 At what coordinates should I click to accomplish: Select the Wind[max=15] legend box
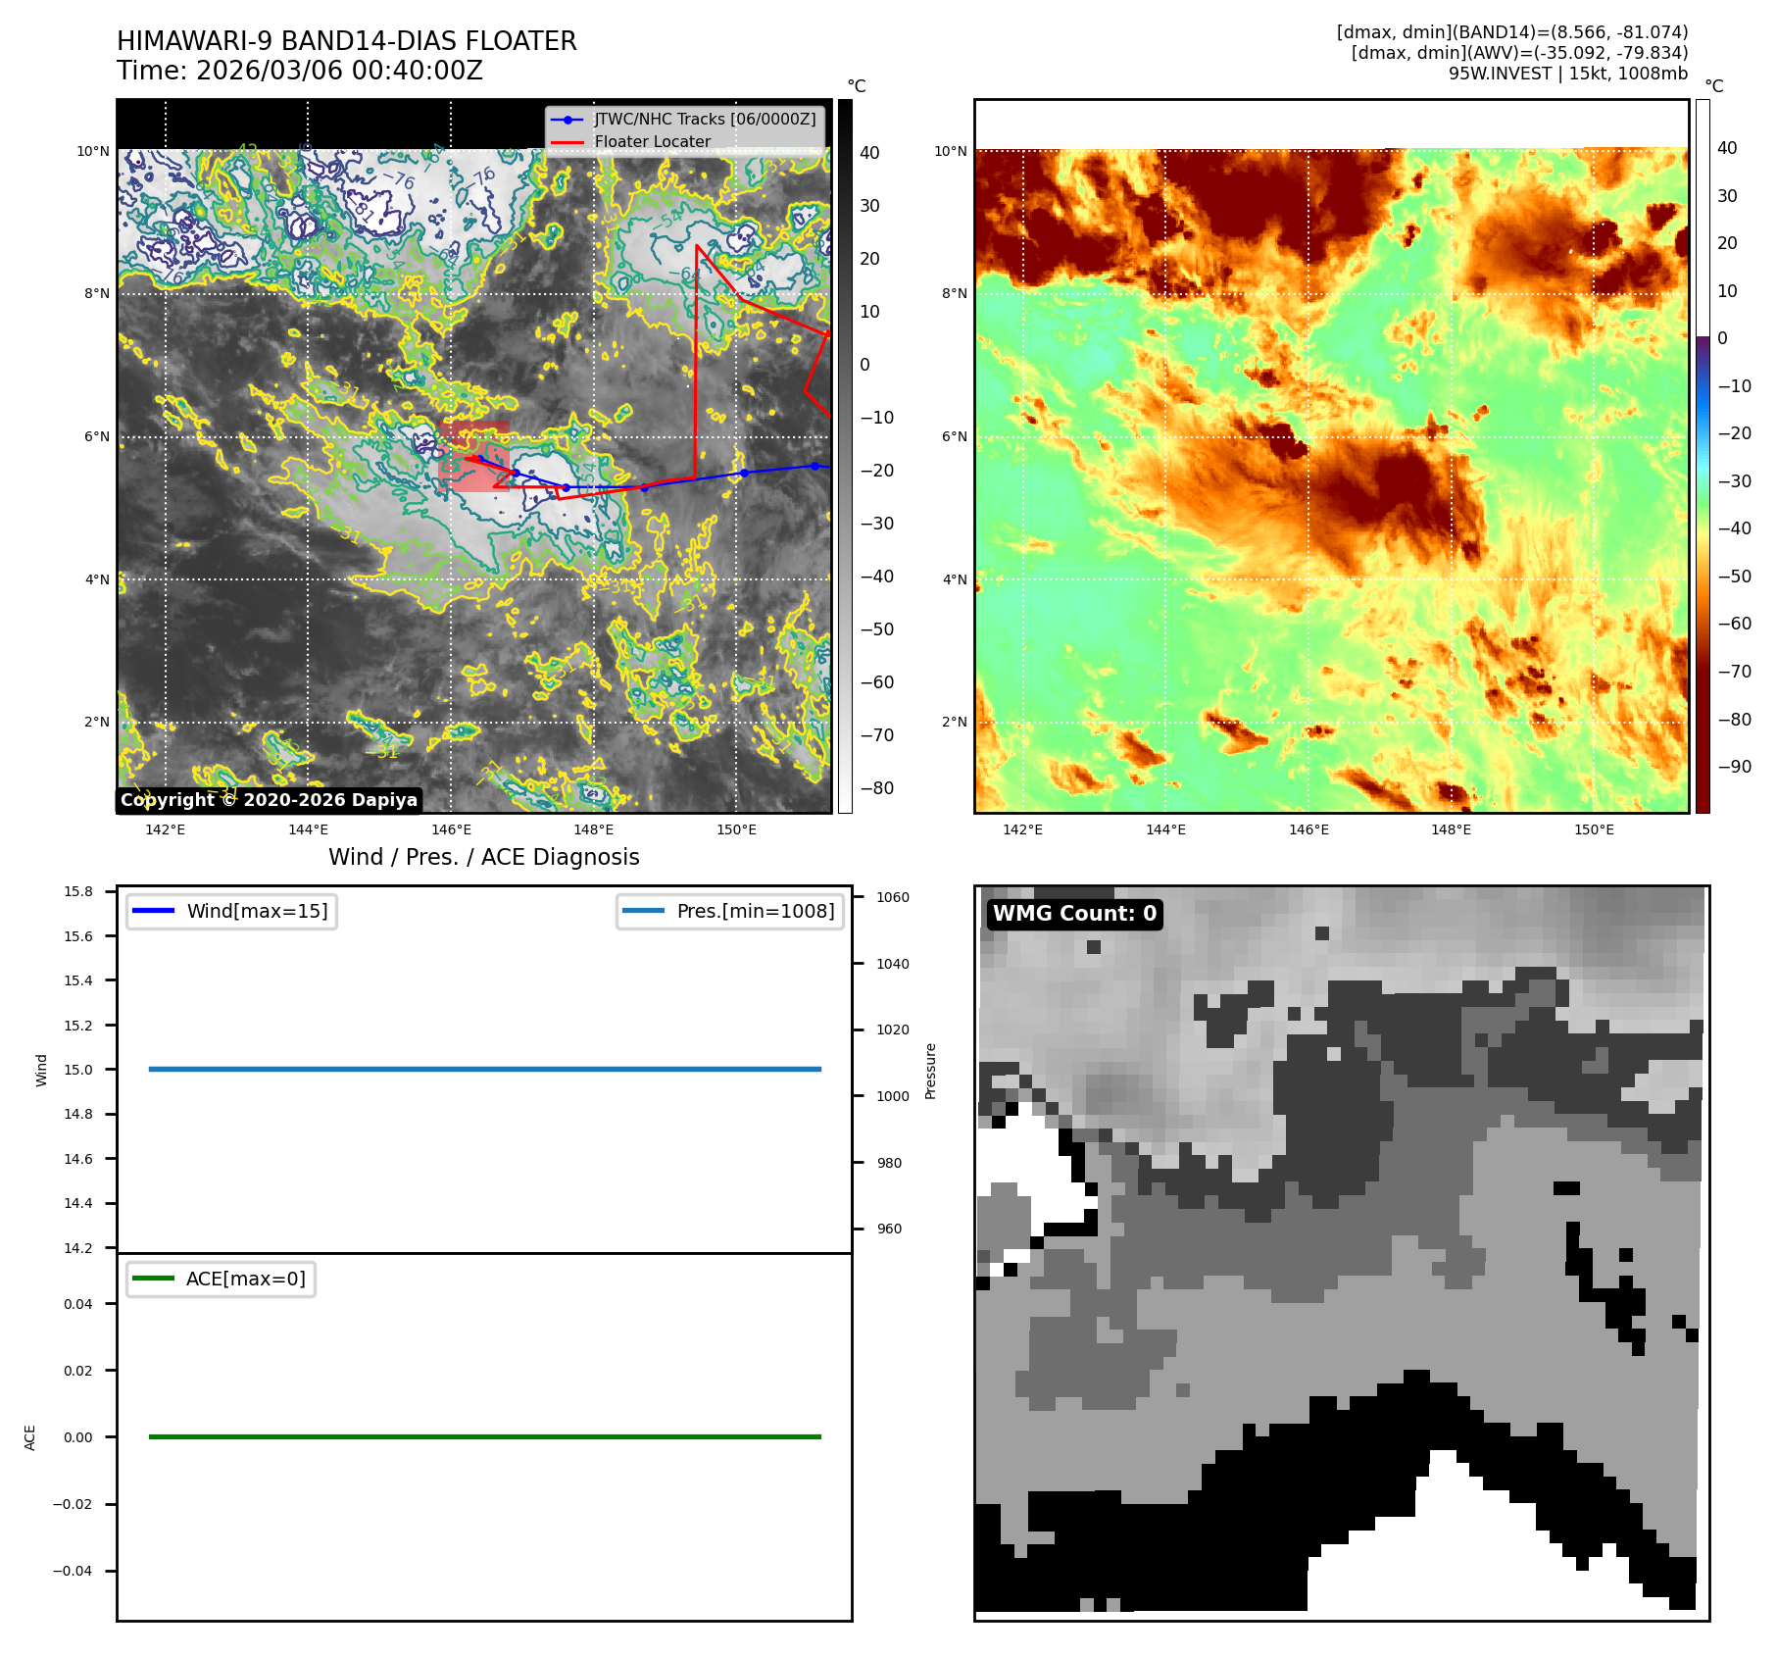pyautogui.click(x=232, y=911)
